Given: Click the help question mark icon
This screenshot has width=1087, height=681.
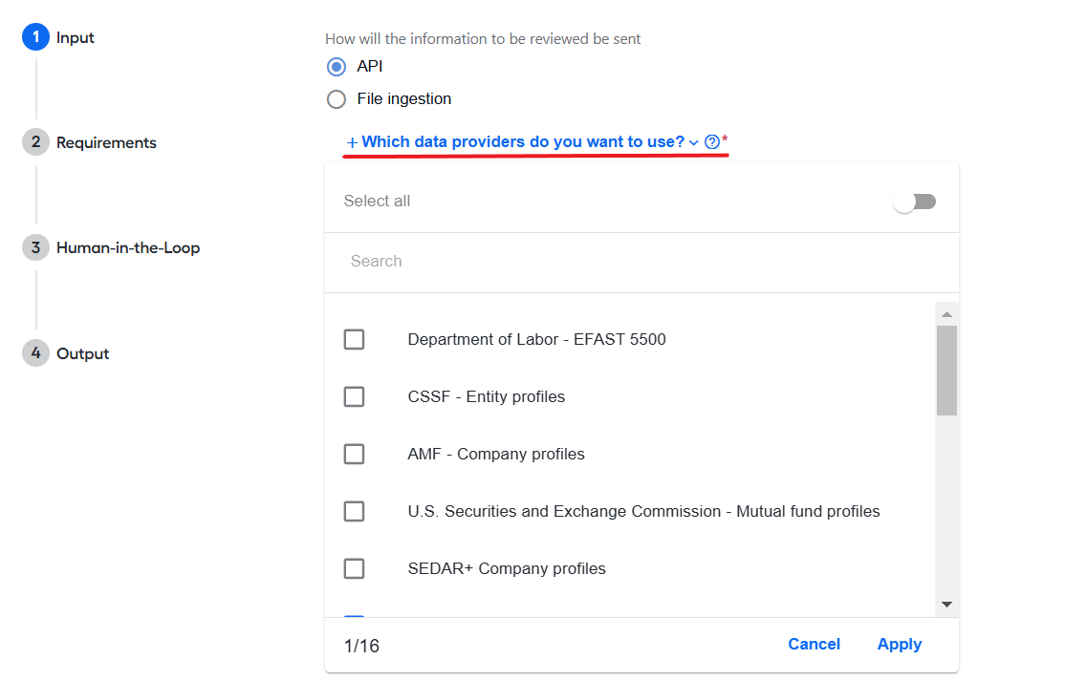Looking at the screenshot, I should coord(712,142).
